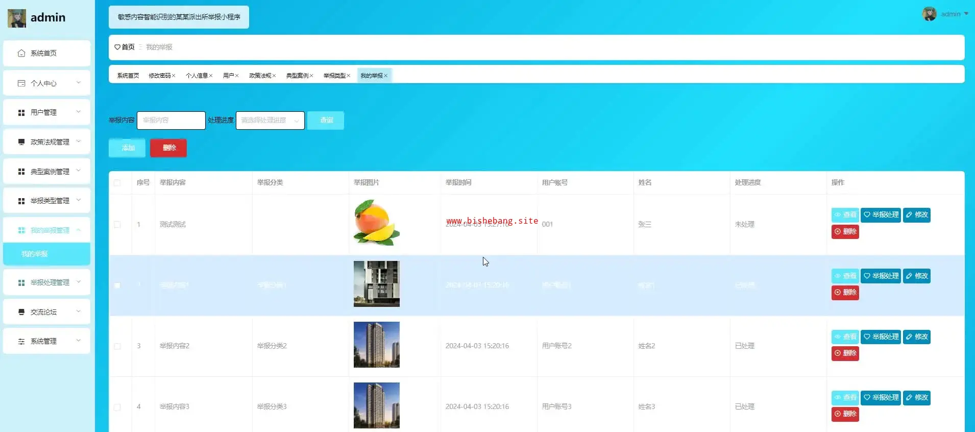Click the home icon beside 系统首页 in the sidebar

pos(21,53)
